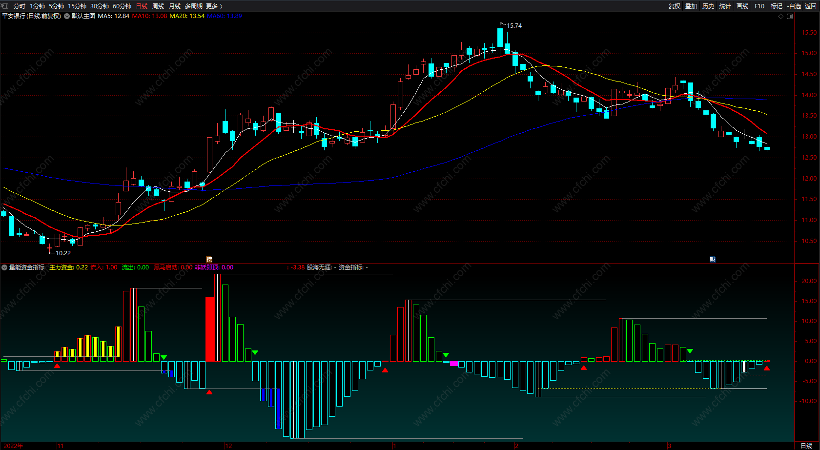Click the 12 month marker on time axis
This screenshot has width=820, height=450.
228,446
